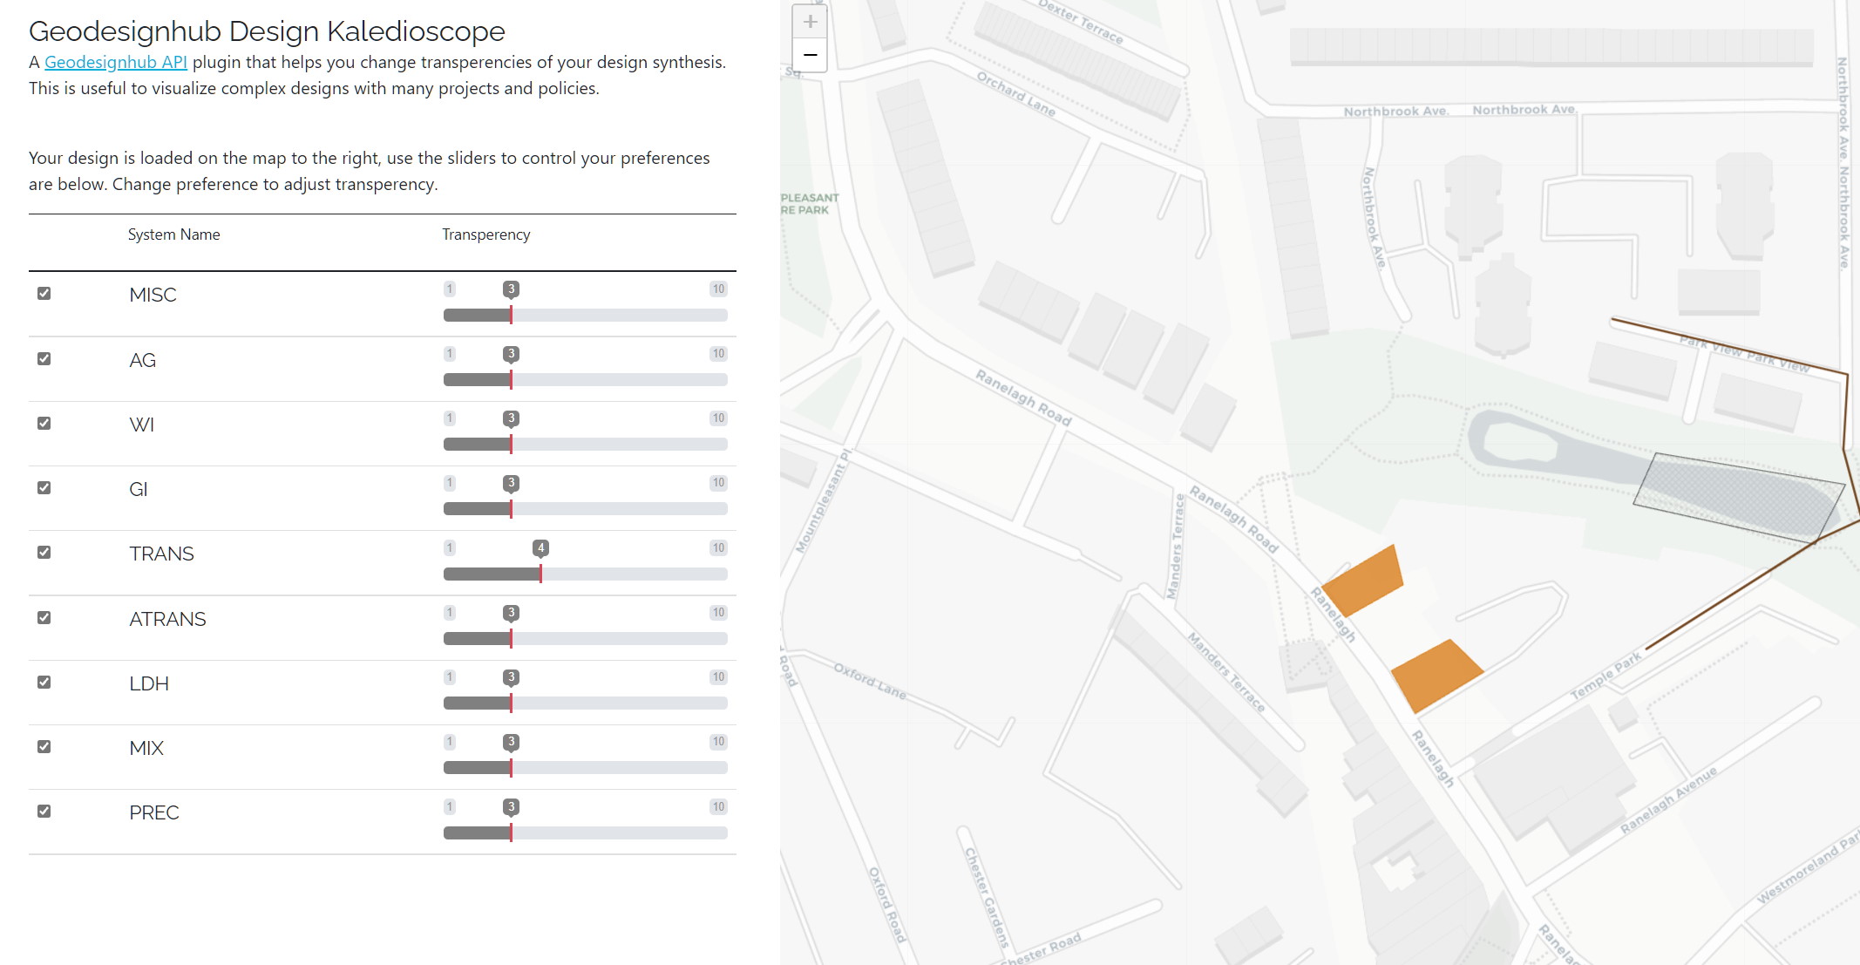The width and height of the screenshot is (1860, 965).
Task: Click the PREC transparency slider bar
Action: 586,833
